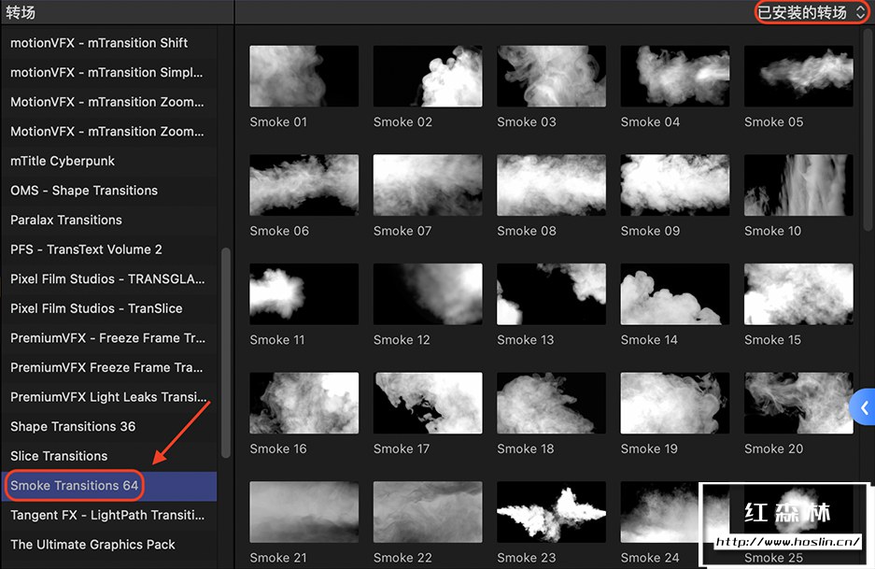875x569 pixels.
Task: Pick the Smoke 15 transition thumbnail
Action: point(798,293)
